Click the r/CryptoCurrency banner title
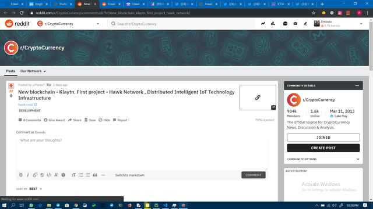The image size is (373, 209). 43,48
